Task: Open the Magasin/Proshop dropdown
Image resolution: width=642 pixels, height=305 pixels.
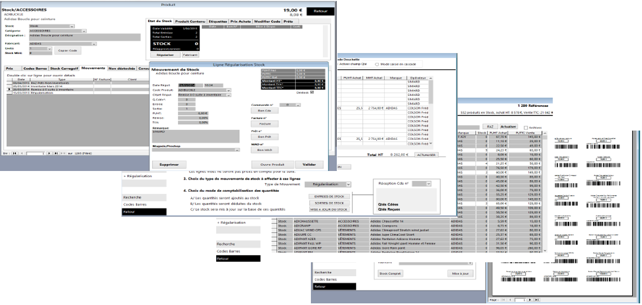Action: tap(237, 150)
